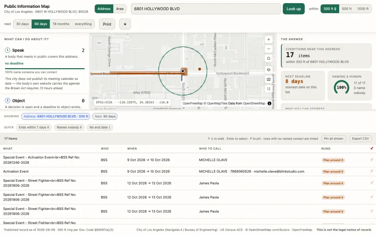
Task: Click OpenStreetMap attribution link on map
Action: point(254,103)
